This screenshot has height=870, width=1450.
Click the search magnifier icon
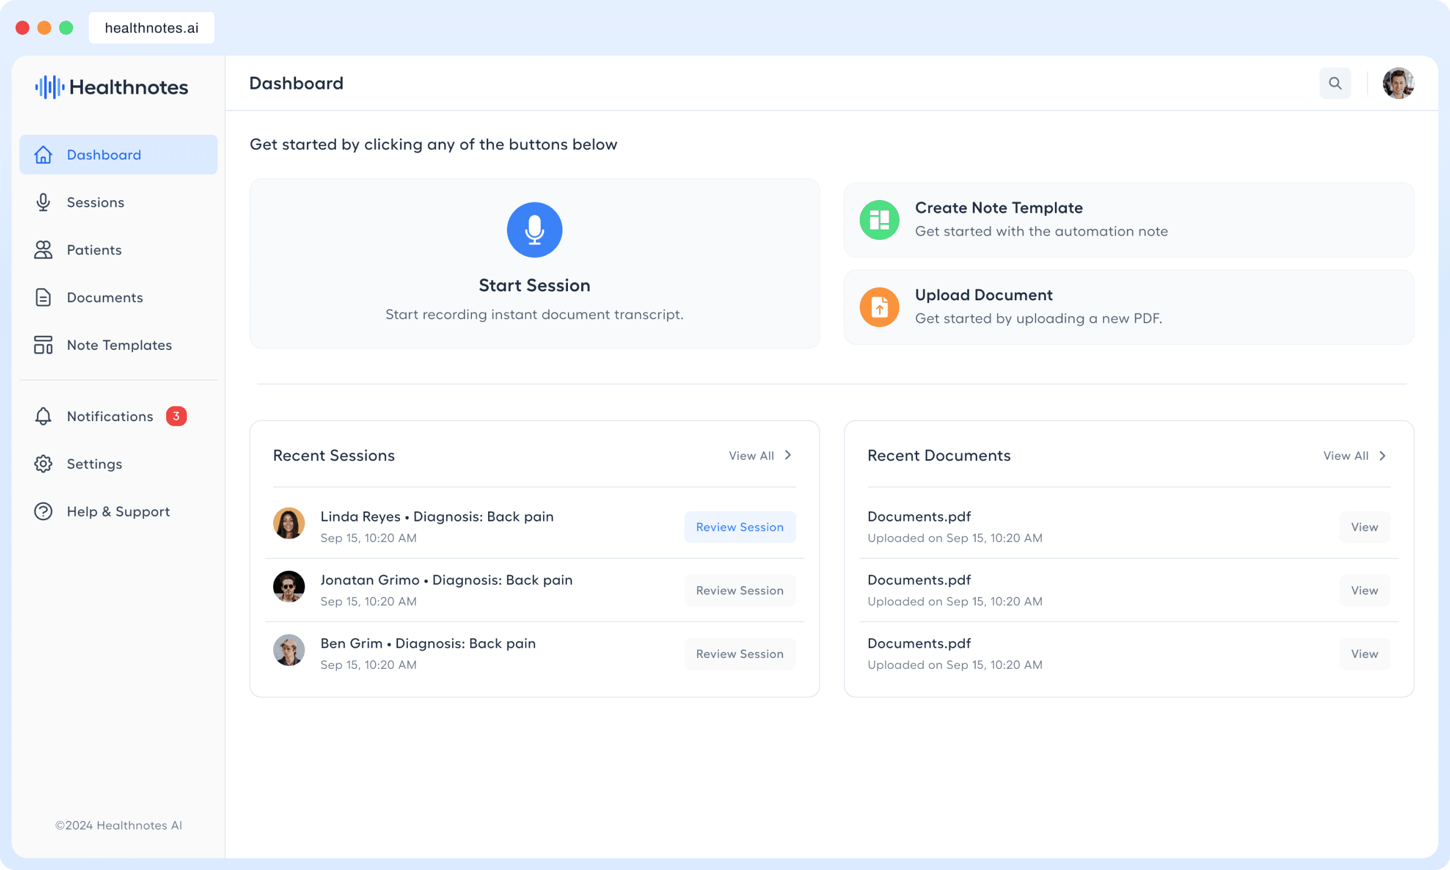(x=1335, y=83)
